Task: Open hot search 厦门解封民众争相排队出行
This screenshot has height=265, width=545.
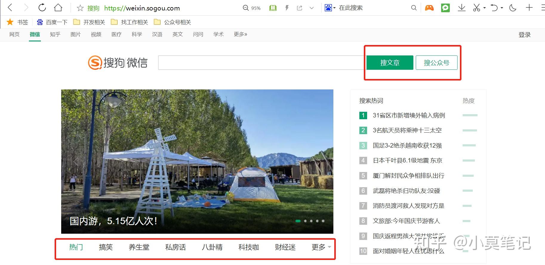Action: click(409, 176)
